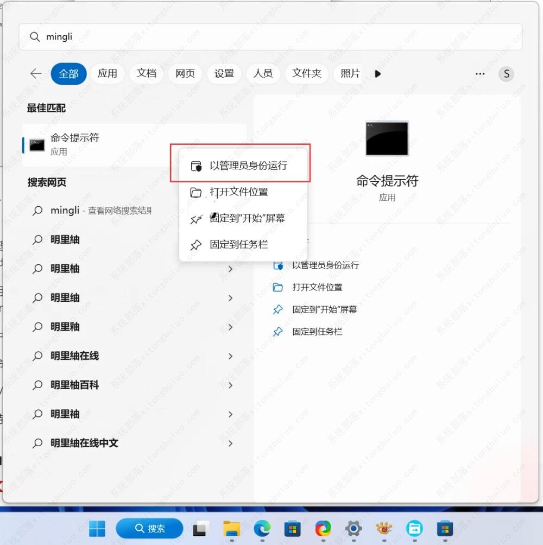Select the 文档 filter tab
This screenshot has width=543, height=545.
pyautogui.click(x=146, y=74)
